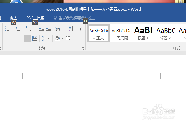Image resolution: width=186 pixels, height=124 pixels.
Task: Click the numbered list icon
Action: pos(18,29)
